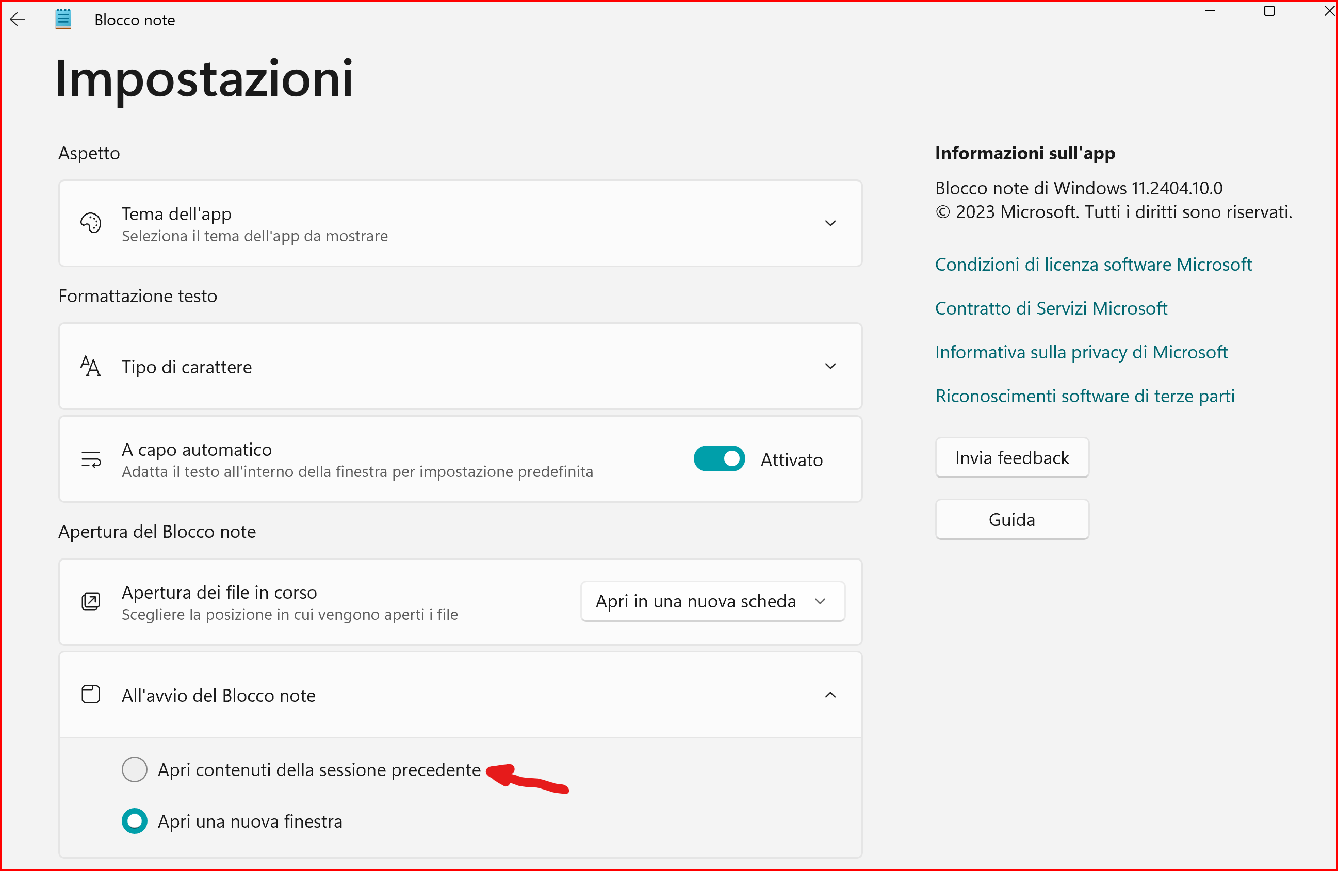Click the icon beside Apertura dei file in corso
This screenshot has height=871, width=1338.
tap(90, 601)
